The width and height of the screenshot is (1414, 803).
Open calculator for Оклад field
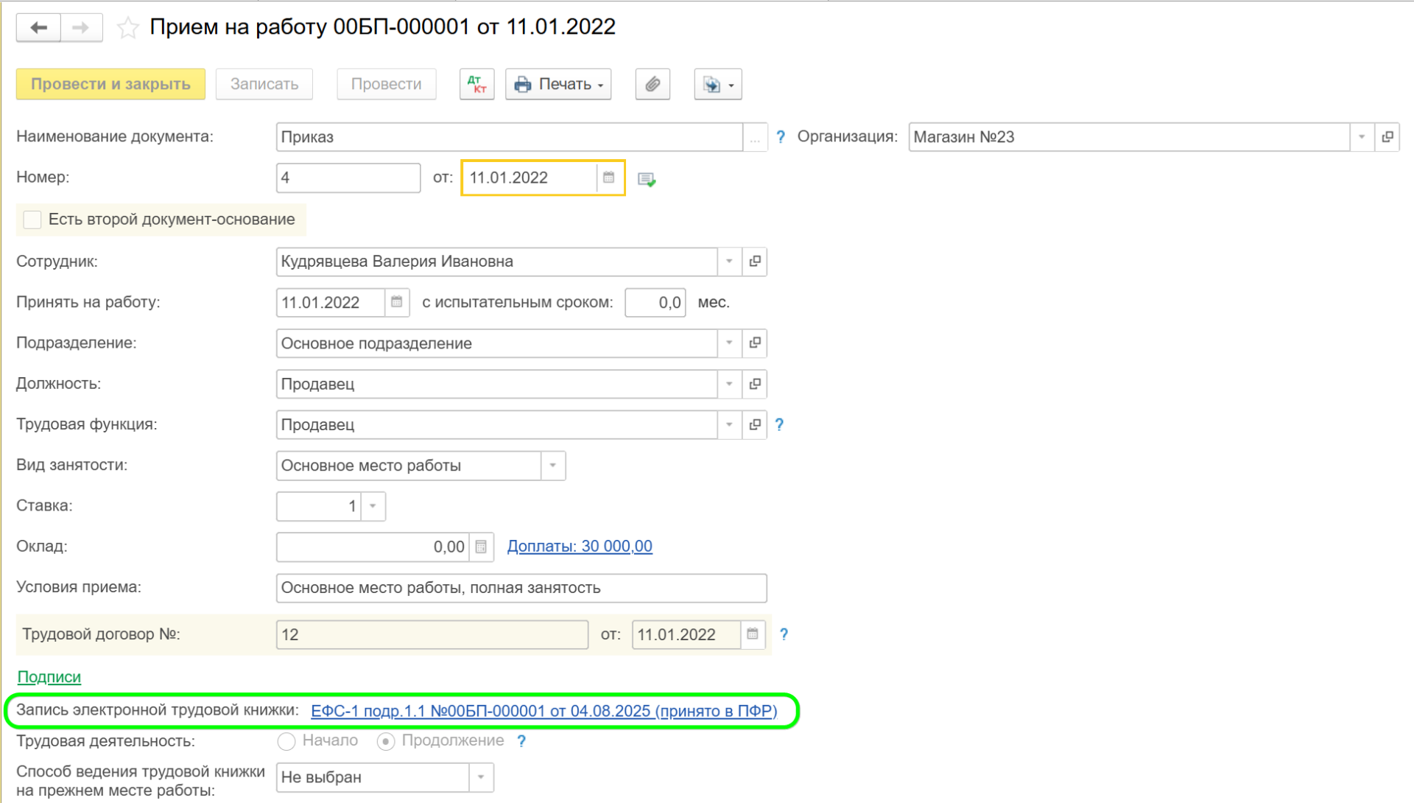tap(481, 547)
